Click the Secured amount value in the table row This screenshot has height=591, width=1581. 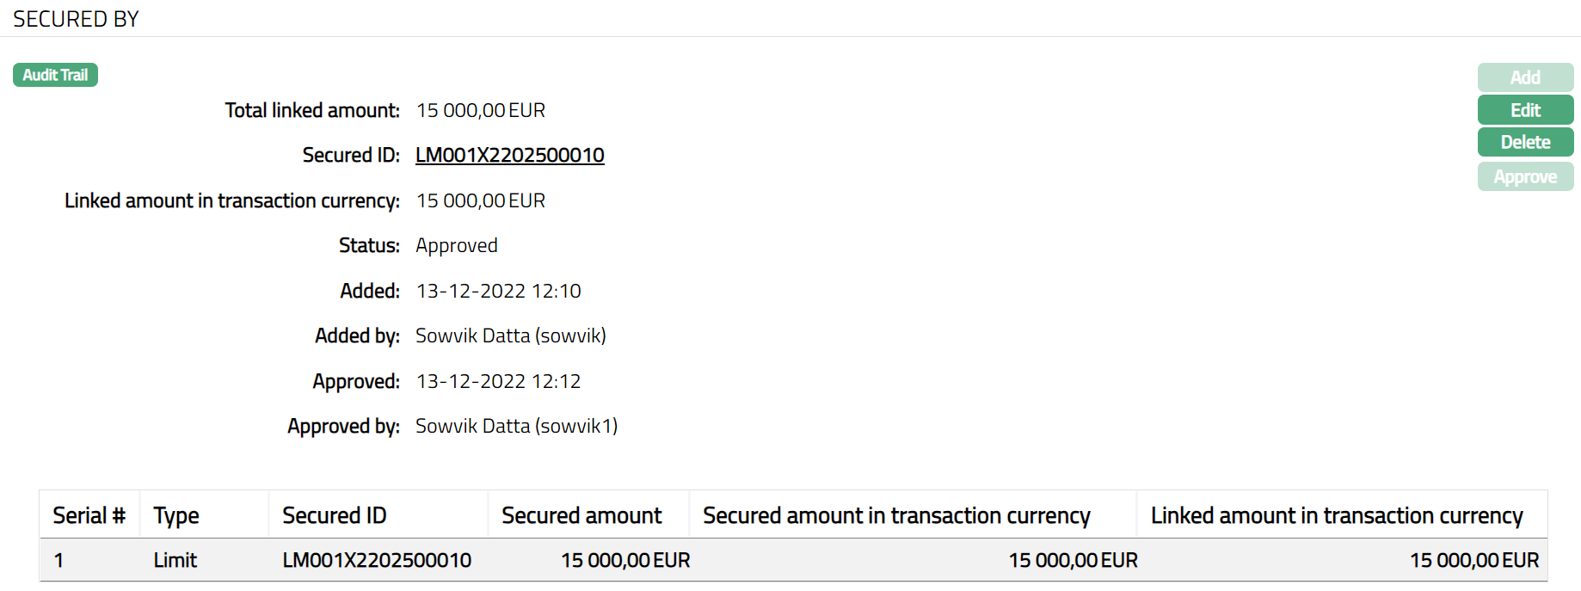(625, 561)
